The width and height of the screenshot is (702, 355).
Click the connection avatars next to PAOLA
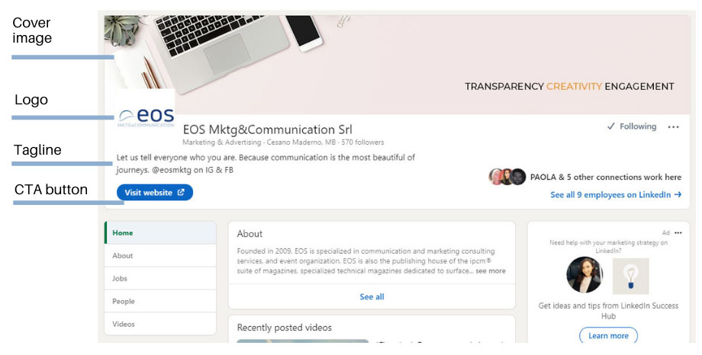[x=507, y=177]
